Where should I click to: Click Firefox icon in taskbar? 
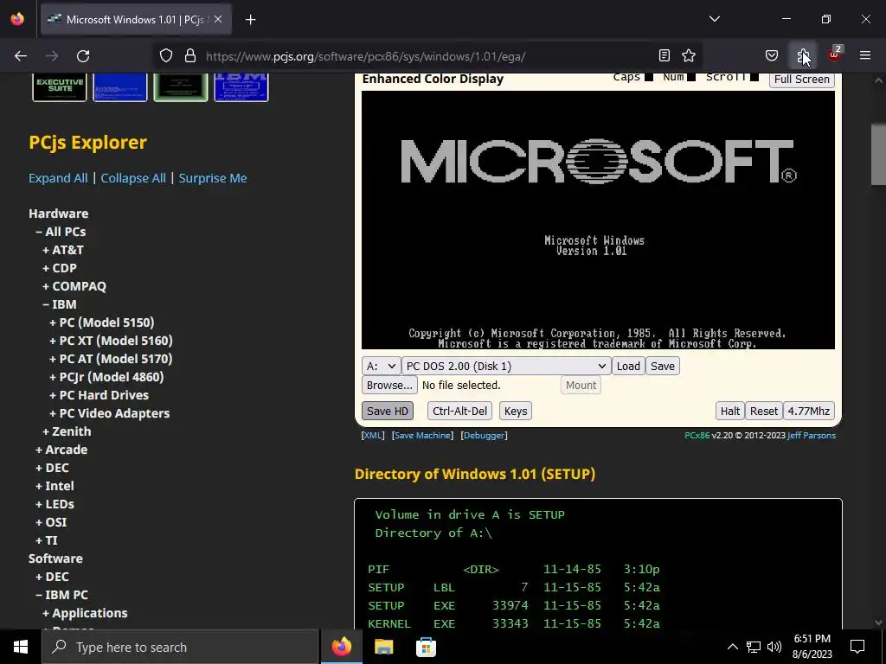(x=341, y=647)
